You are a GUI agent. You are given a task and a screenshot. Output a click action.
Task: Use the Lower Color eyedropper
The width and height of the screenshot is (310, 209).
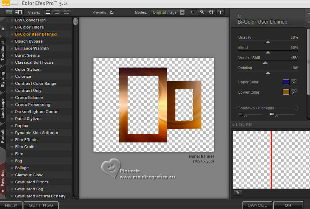294,92
